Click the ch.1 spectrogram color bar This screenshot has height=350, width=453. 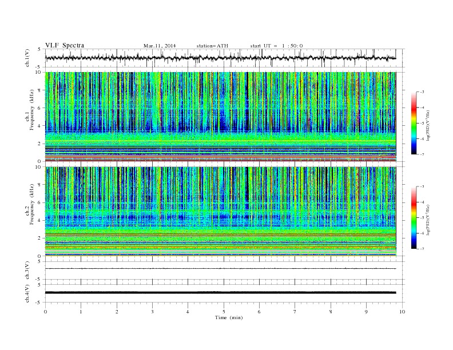(x=414, y=124)
